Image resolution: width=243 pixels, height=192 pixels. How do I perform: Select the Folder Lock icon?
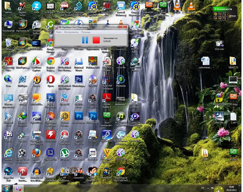[107, 136]
